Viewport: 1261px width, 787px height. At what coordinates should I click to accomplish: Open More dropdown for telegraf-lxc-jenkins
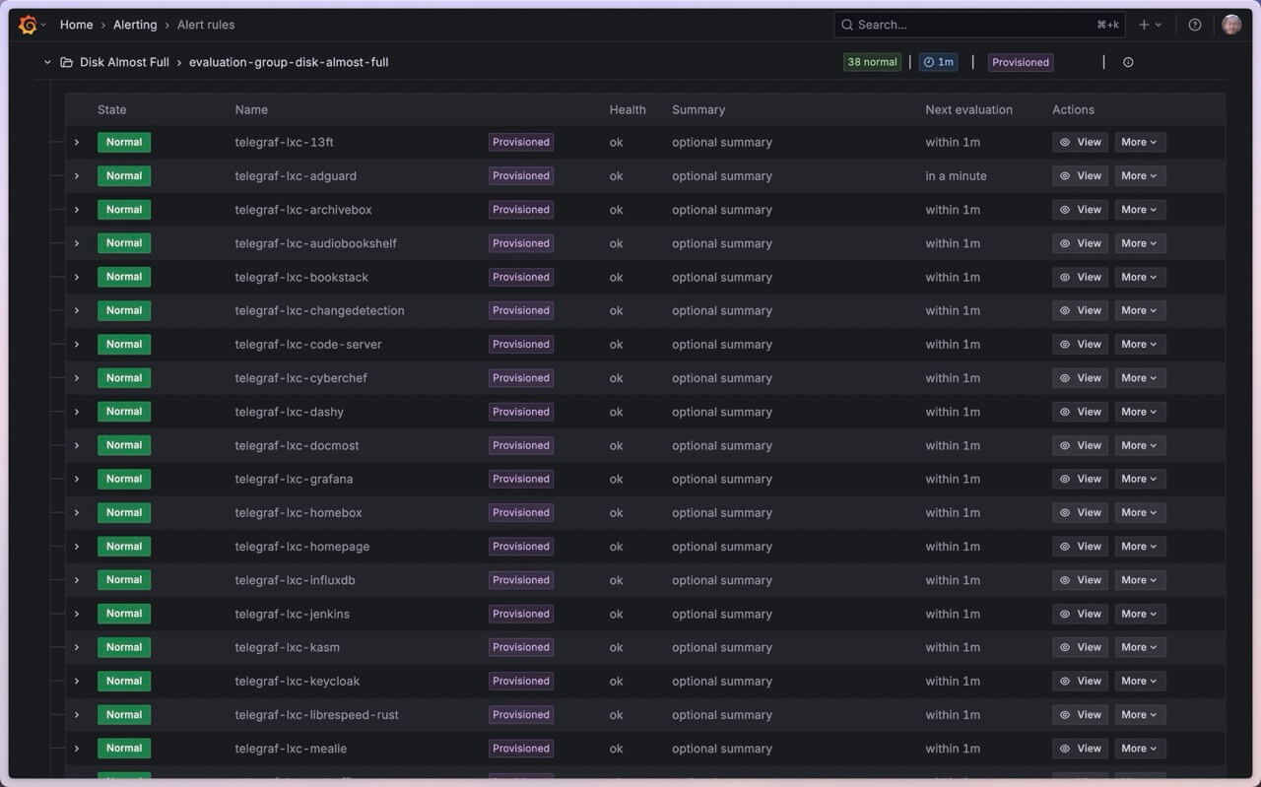pos(1140,614)
